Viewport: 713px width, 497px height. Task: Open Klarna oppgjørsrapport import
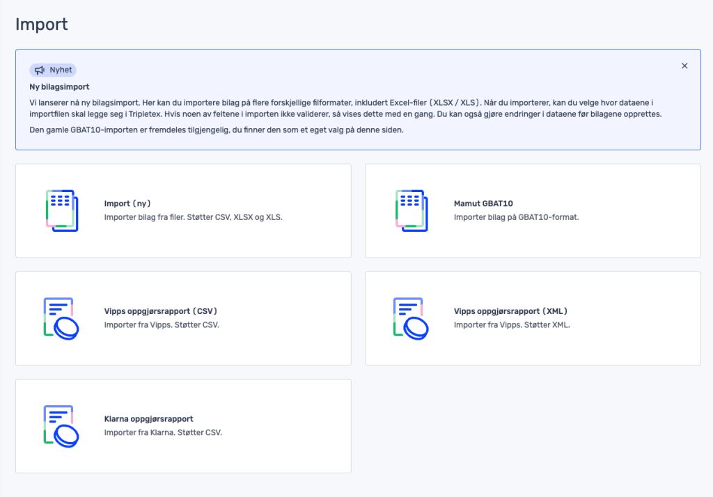pyautogui.click(x=183, y=426)
